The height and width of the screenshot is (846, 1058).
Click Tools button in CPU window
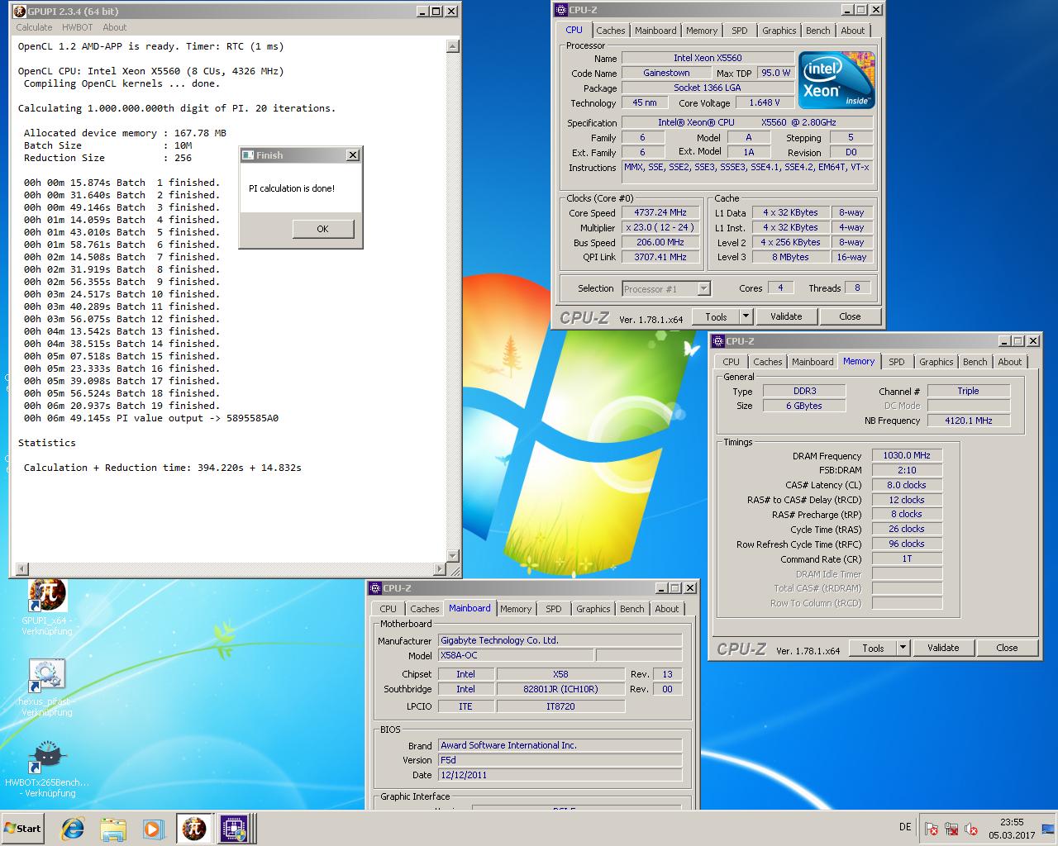(716, 316)
